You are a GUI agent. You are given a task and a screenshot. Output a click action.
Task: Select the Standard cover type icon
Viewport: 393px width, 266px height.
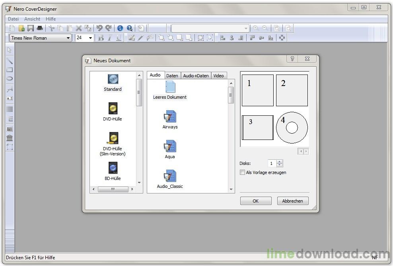(113, 79)
